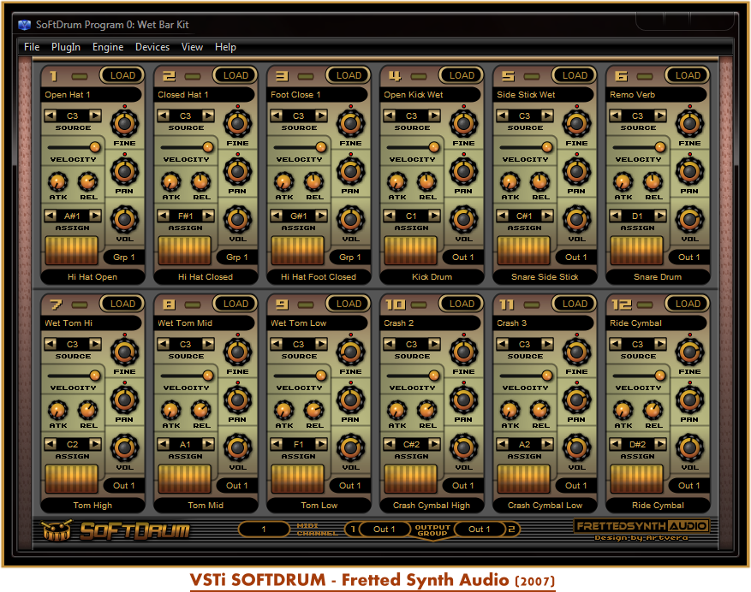
Task: Open the PlugIn menu
Action: [x=66, y=47]
